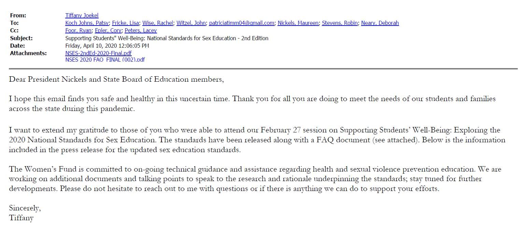
Task: Select recipient Nickels, Maureen
Action: 298,23
